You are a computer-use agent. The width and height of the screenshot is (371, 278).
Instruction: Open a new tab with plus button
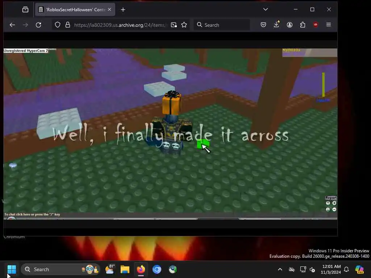click(x=123, y=9)
